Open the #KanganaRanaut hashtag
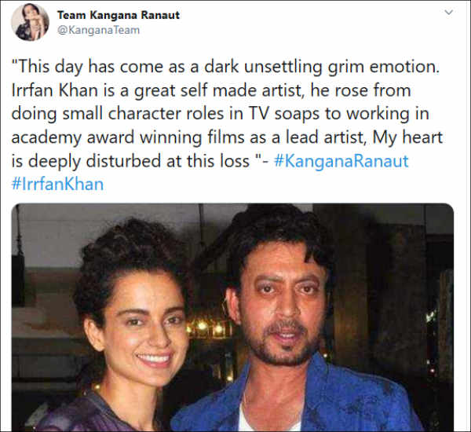471x432 pixels. [341, 161]
